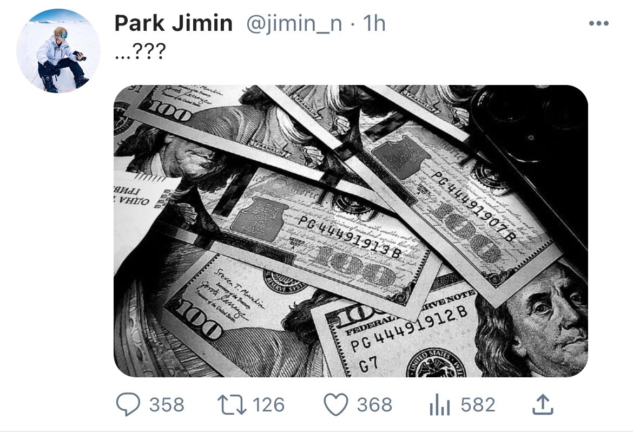Click the like count 368

click(x=374, y=404)
